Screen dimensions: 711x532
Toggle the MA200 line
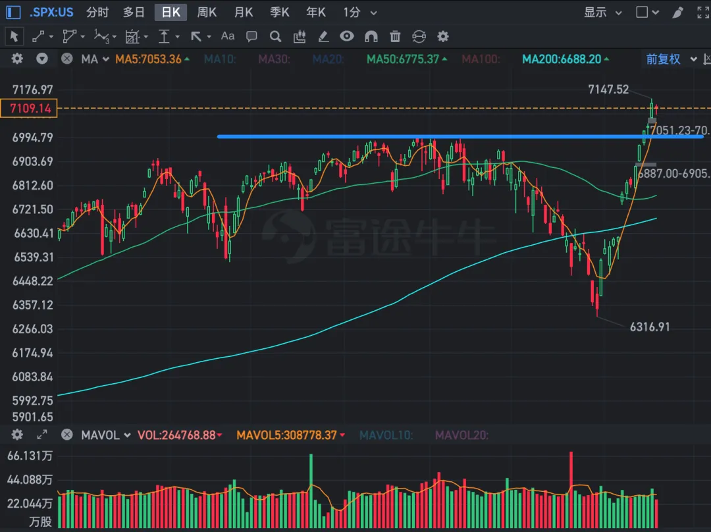pyautogui.click(x=566, y=59)
